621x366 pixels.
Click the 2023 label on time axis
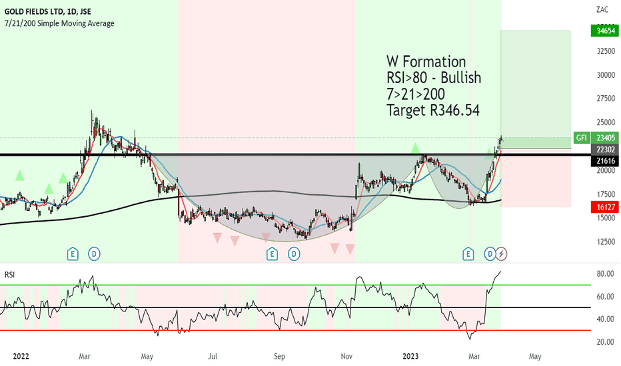410,357
